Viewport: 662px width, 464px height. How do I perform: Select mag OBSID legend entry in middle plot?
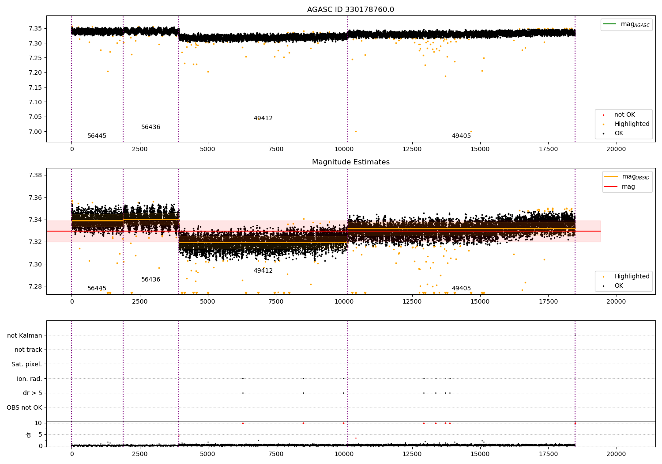(x=627, y=177)
